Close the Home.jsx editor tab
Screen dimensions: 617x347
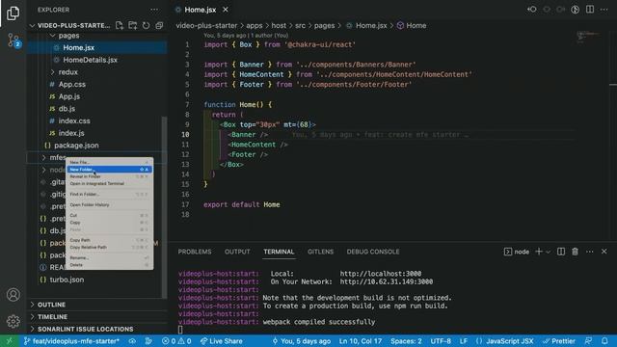[x=226, y=10]
